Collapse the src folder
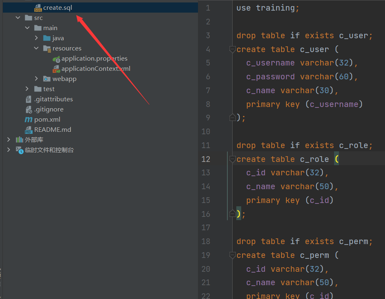Viewport: 385px width, 299px height. (18, 17)
